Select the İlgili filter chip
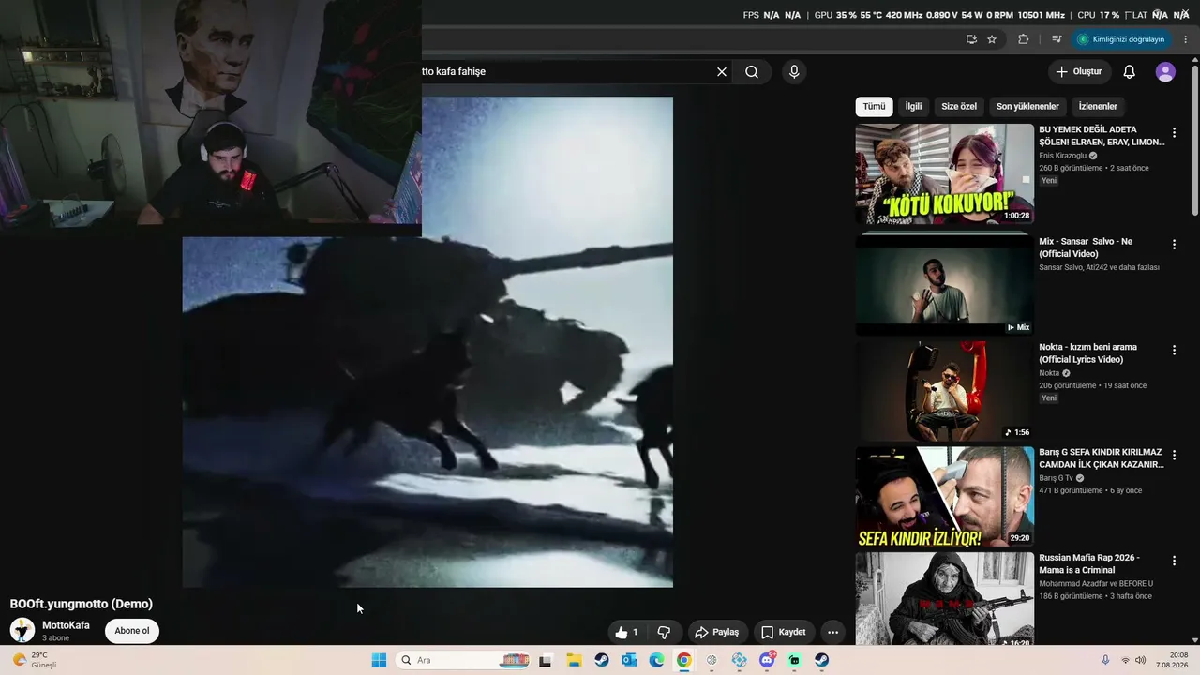This screenshot has width=1200, height=675. point(913,107)
